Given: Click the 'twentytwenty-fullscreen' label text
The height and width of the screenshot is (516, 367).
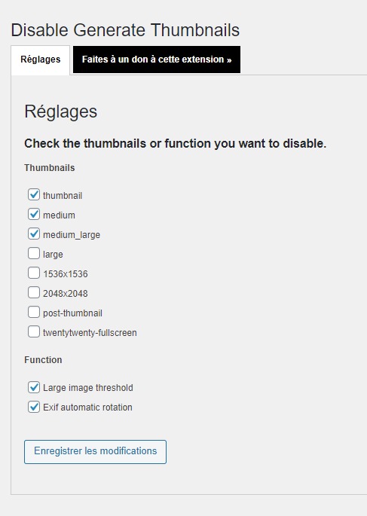Looking at the screenshot, I should click(x=90, y=333).
